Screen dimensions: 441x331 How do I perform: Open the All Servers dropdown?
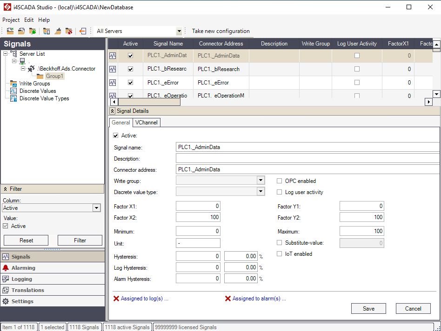click(179, 31)
